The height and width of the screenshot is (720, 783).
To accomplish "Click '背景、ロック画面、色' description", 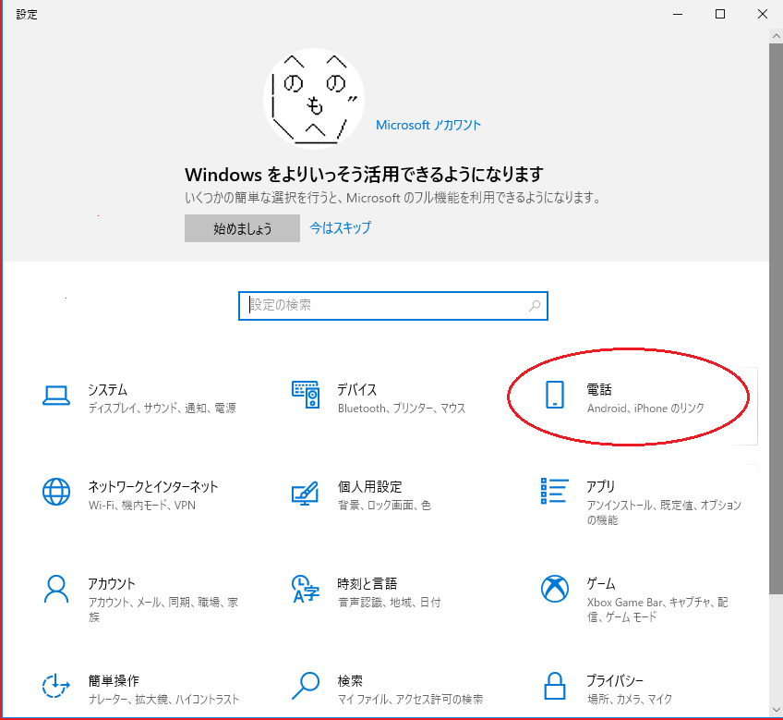I will click(384, 505).
